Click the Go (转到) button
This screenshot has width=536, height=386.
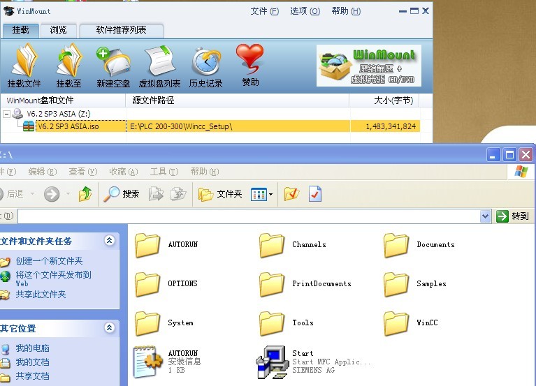tap(512, 216)
